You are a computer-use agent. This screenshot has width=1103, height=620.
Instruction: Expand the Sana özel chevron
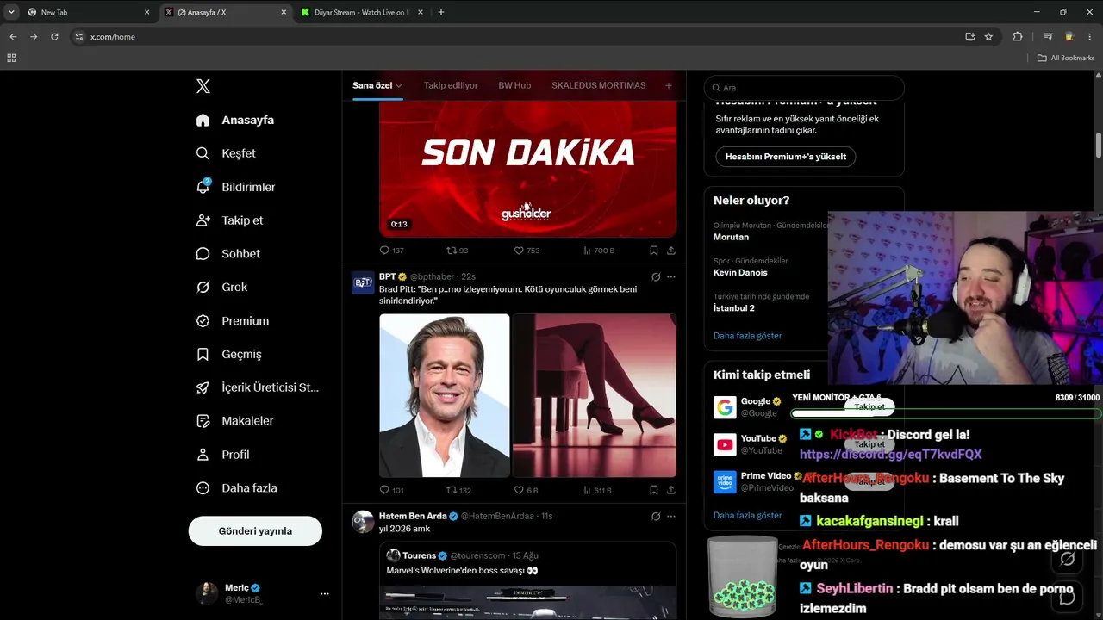(x=399, y=86)
